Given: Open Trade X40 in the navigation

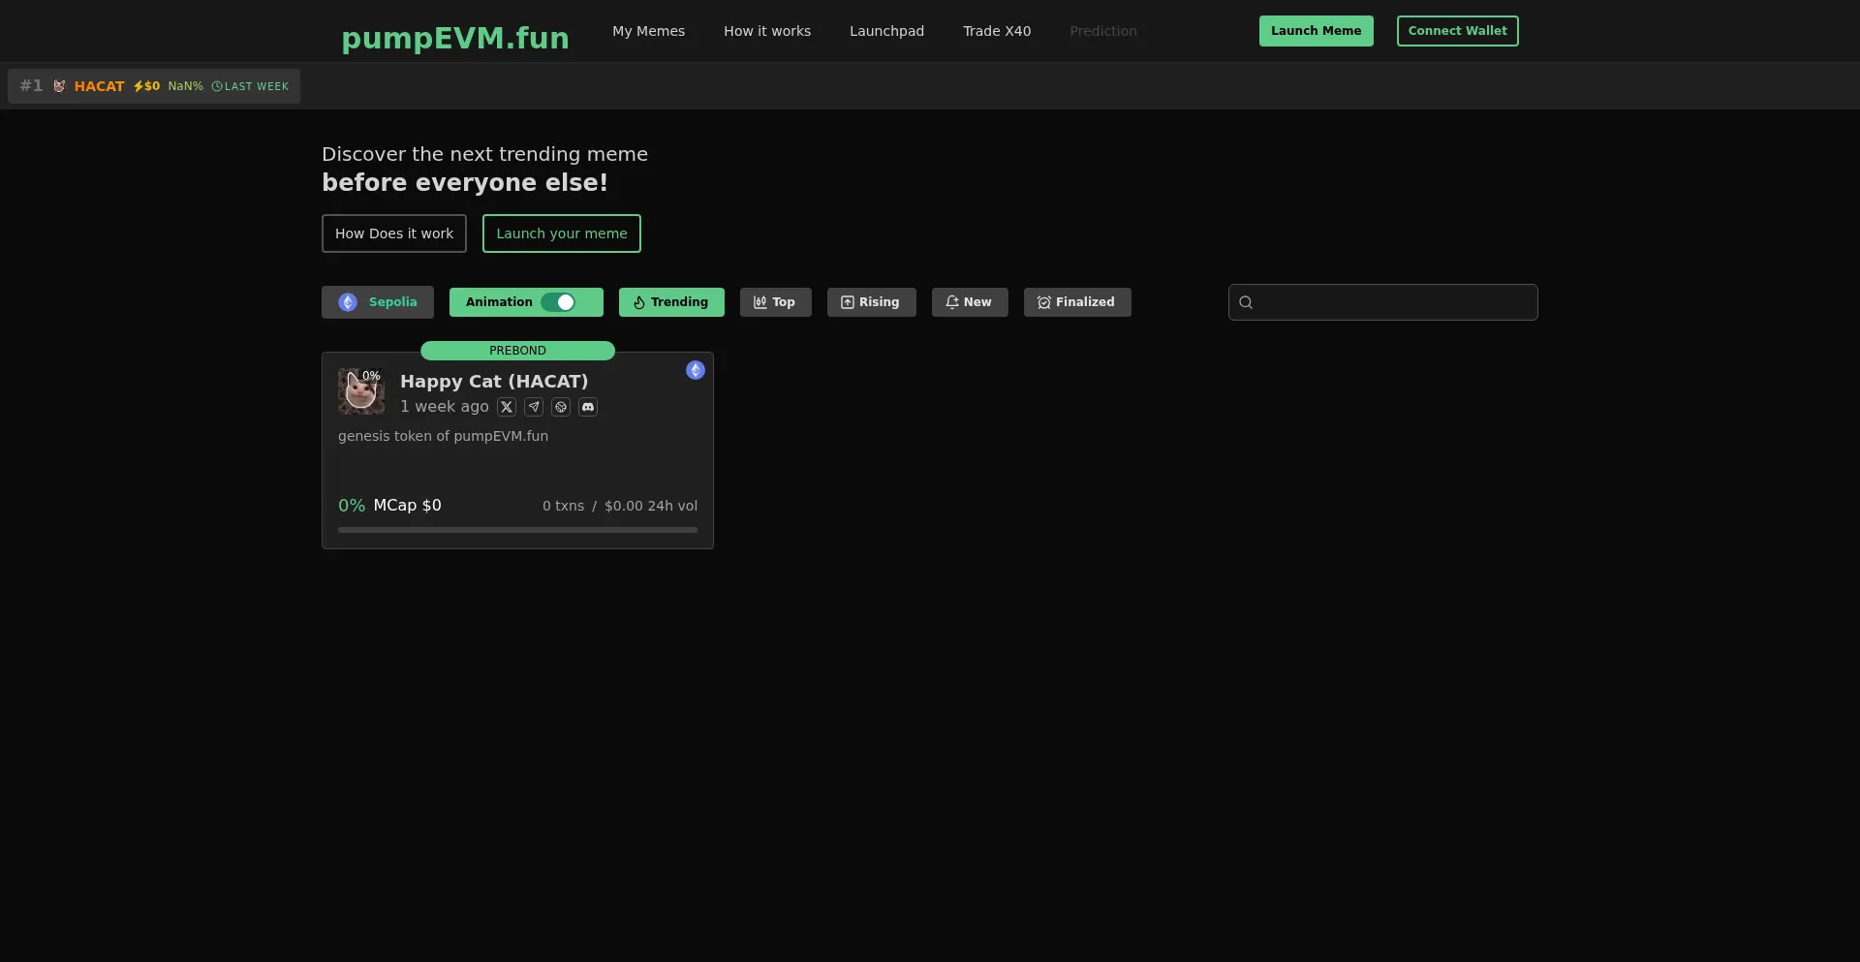Looking at the screenshot, I should 997,31.
